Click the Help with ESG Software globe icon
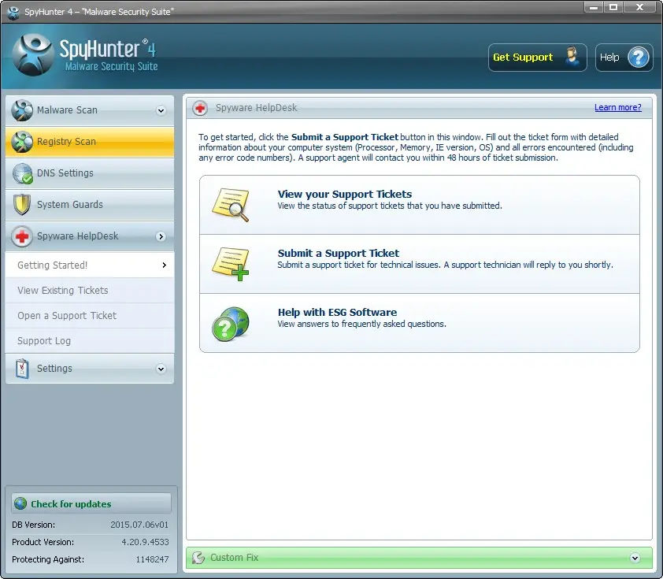 tap(231, 324)
